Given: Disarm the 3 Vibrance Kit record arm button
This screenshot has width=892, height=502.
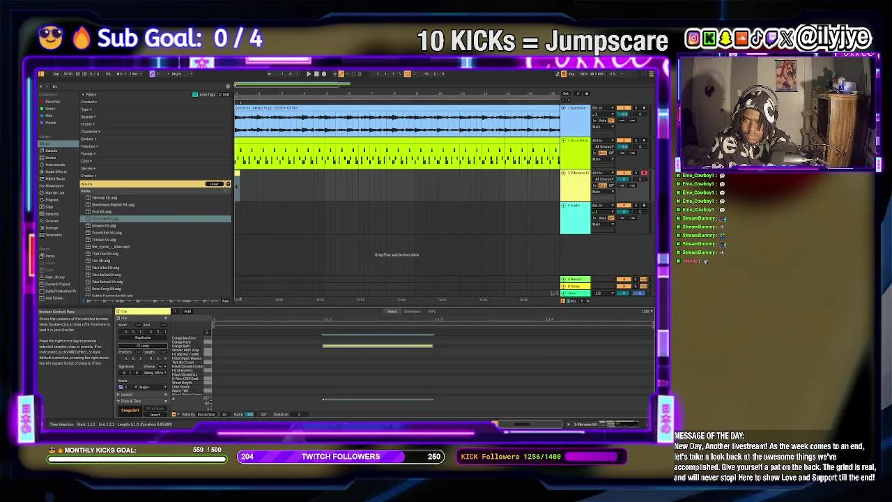Looking at the screenshot, I should [x=643, y=173].
